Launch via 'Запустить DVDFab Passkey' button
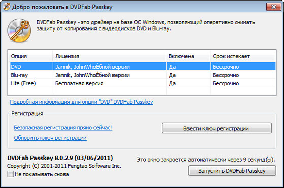Image resolution: width=284 pixels, height=188 pixels. 232,171
